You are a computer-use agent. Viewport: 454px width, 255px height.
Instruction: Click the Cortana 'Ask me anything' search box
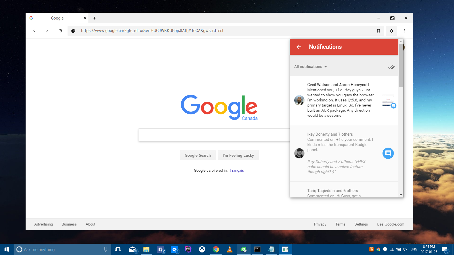pyautogui.click(x=62, y=249)
